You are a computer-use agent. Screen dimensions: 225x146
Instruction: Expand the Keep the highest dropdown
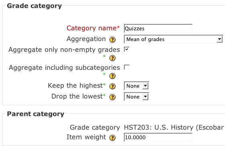tap(136, 86)
